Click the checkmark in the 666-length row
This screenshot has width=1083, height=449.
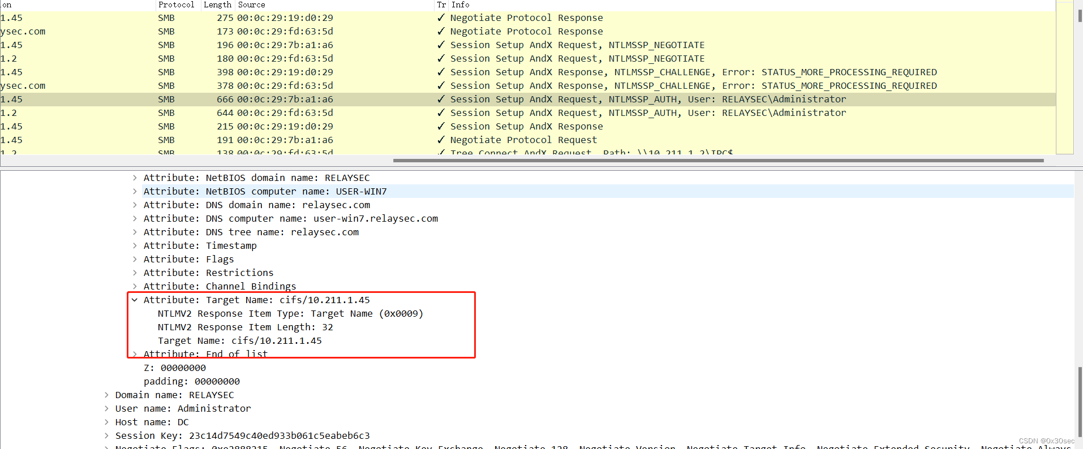click(441, 100)
